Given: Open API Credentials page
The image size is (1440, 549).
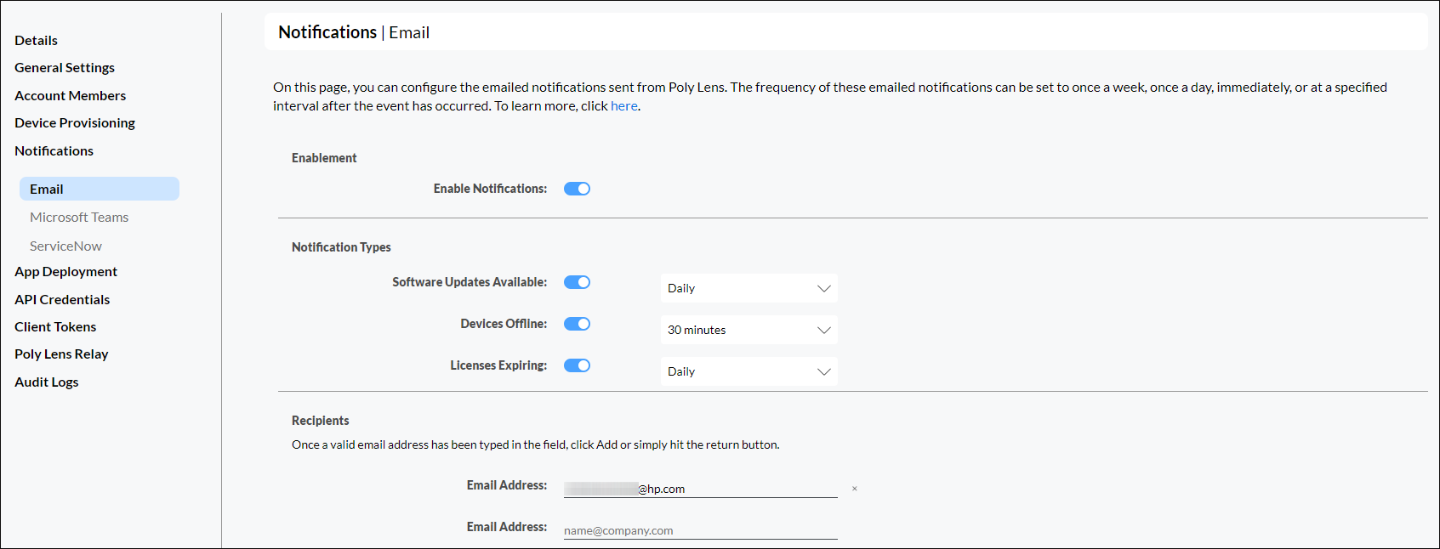Looking at the screenshot, I should click(62, 299).
